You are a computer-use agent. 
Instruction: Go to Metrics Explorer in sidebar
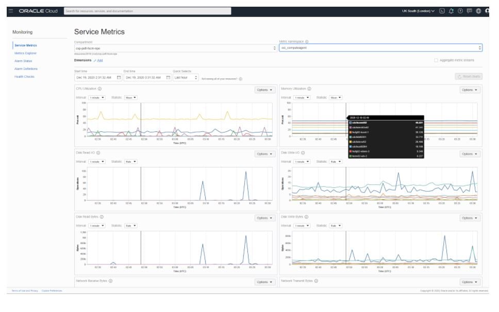(25, 54)
